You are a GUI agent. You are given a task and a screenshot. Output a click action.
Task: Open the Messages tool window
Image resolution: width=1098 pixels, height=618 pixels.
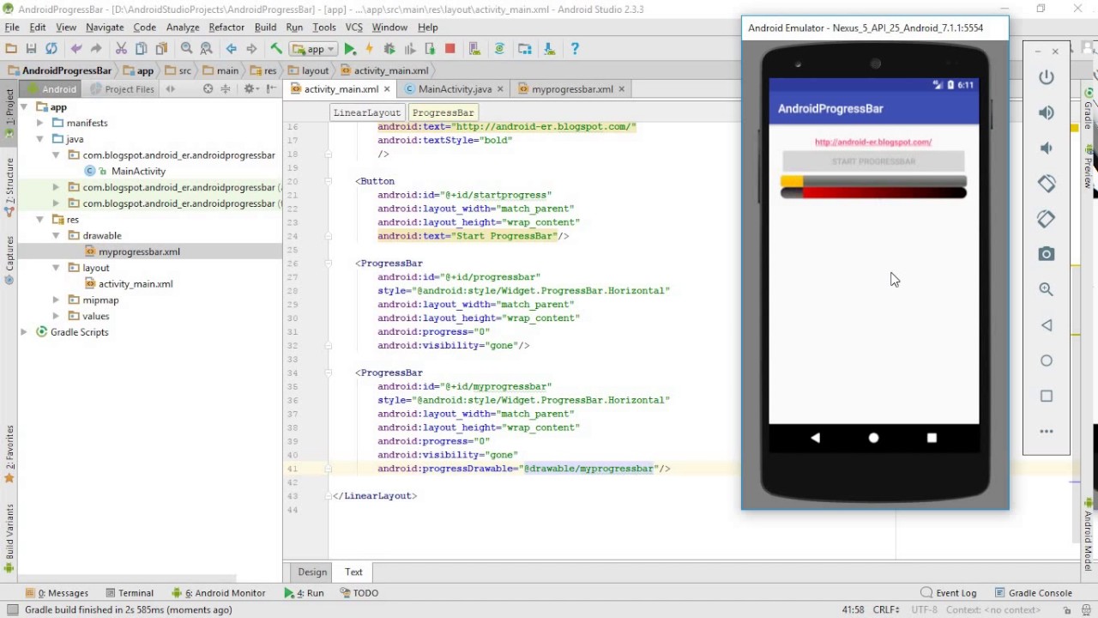click(x=57, y=592)
